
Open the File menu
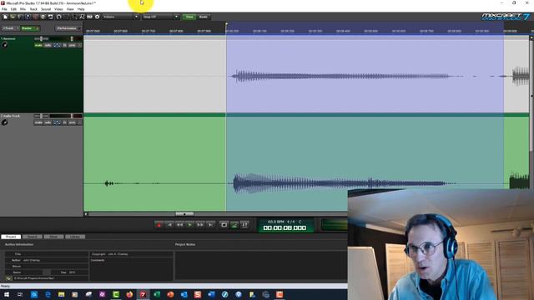(4, 9)
